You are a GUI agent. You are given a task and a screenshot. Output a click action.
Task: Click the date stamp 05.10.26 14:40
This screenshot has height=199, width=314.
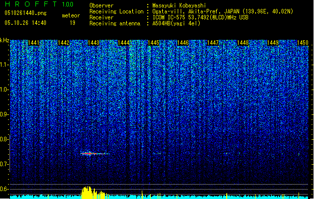(25, 23)
